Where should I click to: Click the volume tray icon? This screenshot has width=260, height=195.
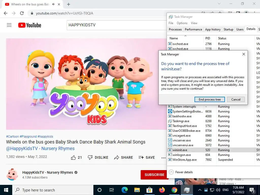tap(218, 190)
